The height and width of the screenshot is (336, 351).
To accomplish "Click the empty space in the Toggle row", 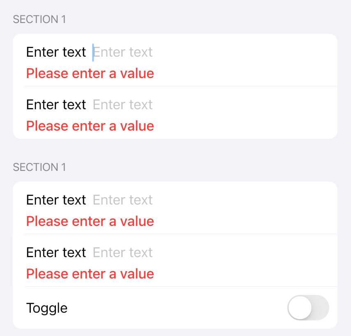I will [177, 308].
